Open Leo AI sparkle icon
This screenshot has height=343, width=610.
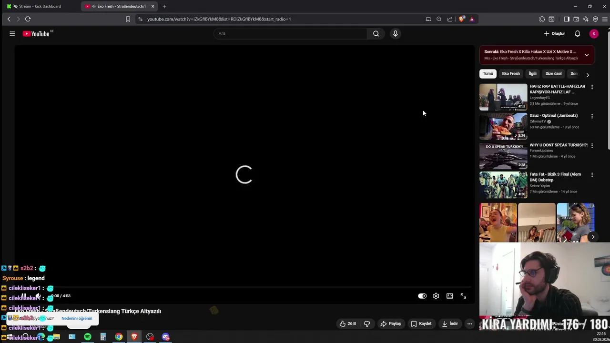pyautogui.click(x=586, y=19)
